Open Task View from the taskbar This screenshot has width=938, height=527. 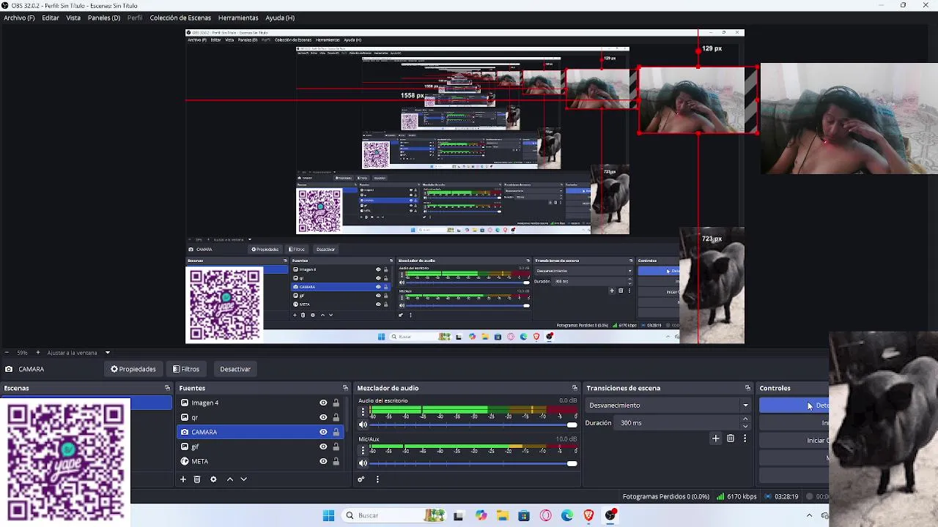(458, 515)
